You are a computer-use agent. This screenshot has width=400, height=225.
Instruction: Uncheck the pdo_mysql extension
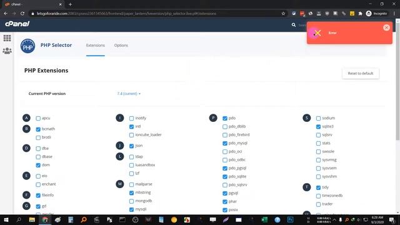(x=225, y=143)
